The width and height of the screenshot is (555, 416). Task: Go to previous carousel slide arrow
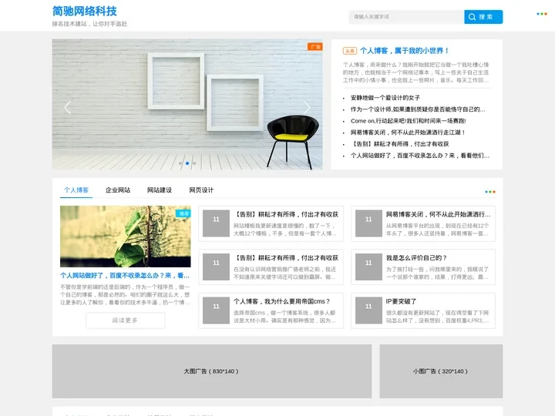68,108
